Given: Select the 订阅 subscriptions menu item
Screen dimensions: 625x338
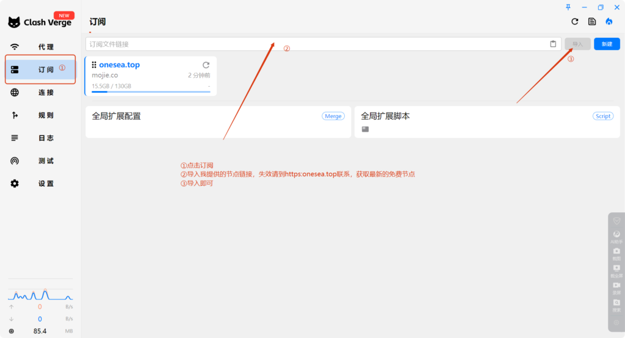Looking at the screenshot, I should click(40, 70).
